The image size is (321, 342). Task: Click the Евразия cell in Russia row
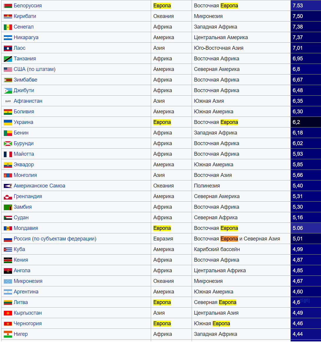(163, 239)
